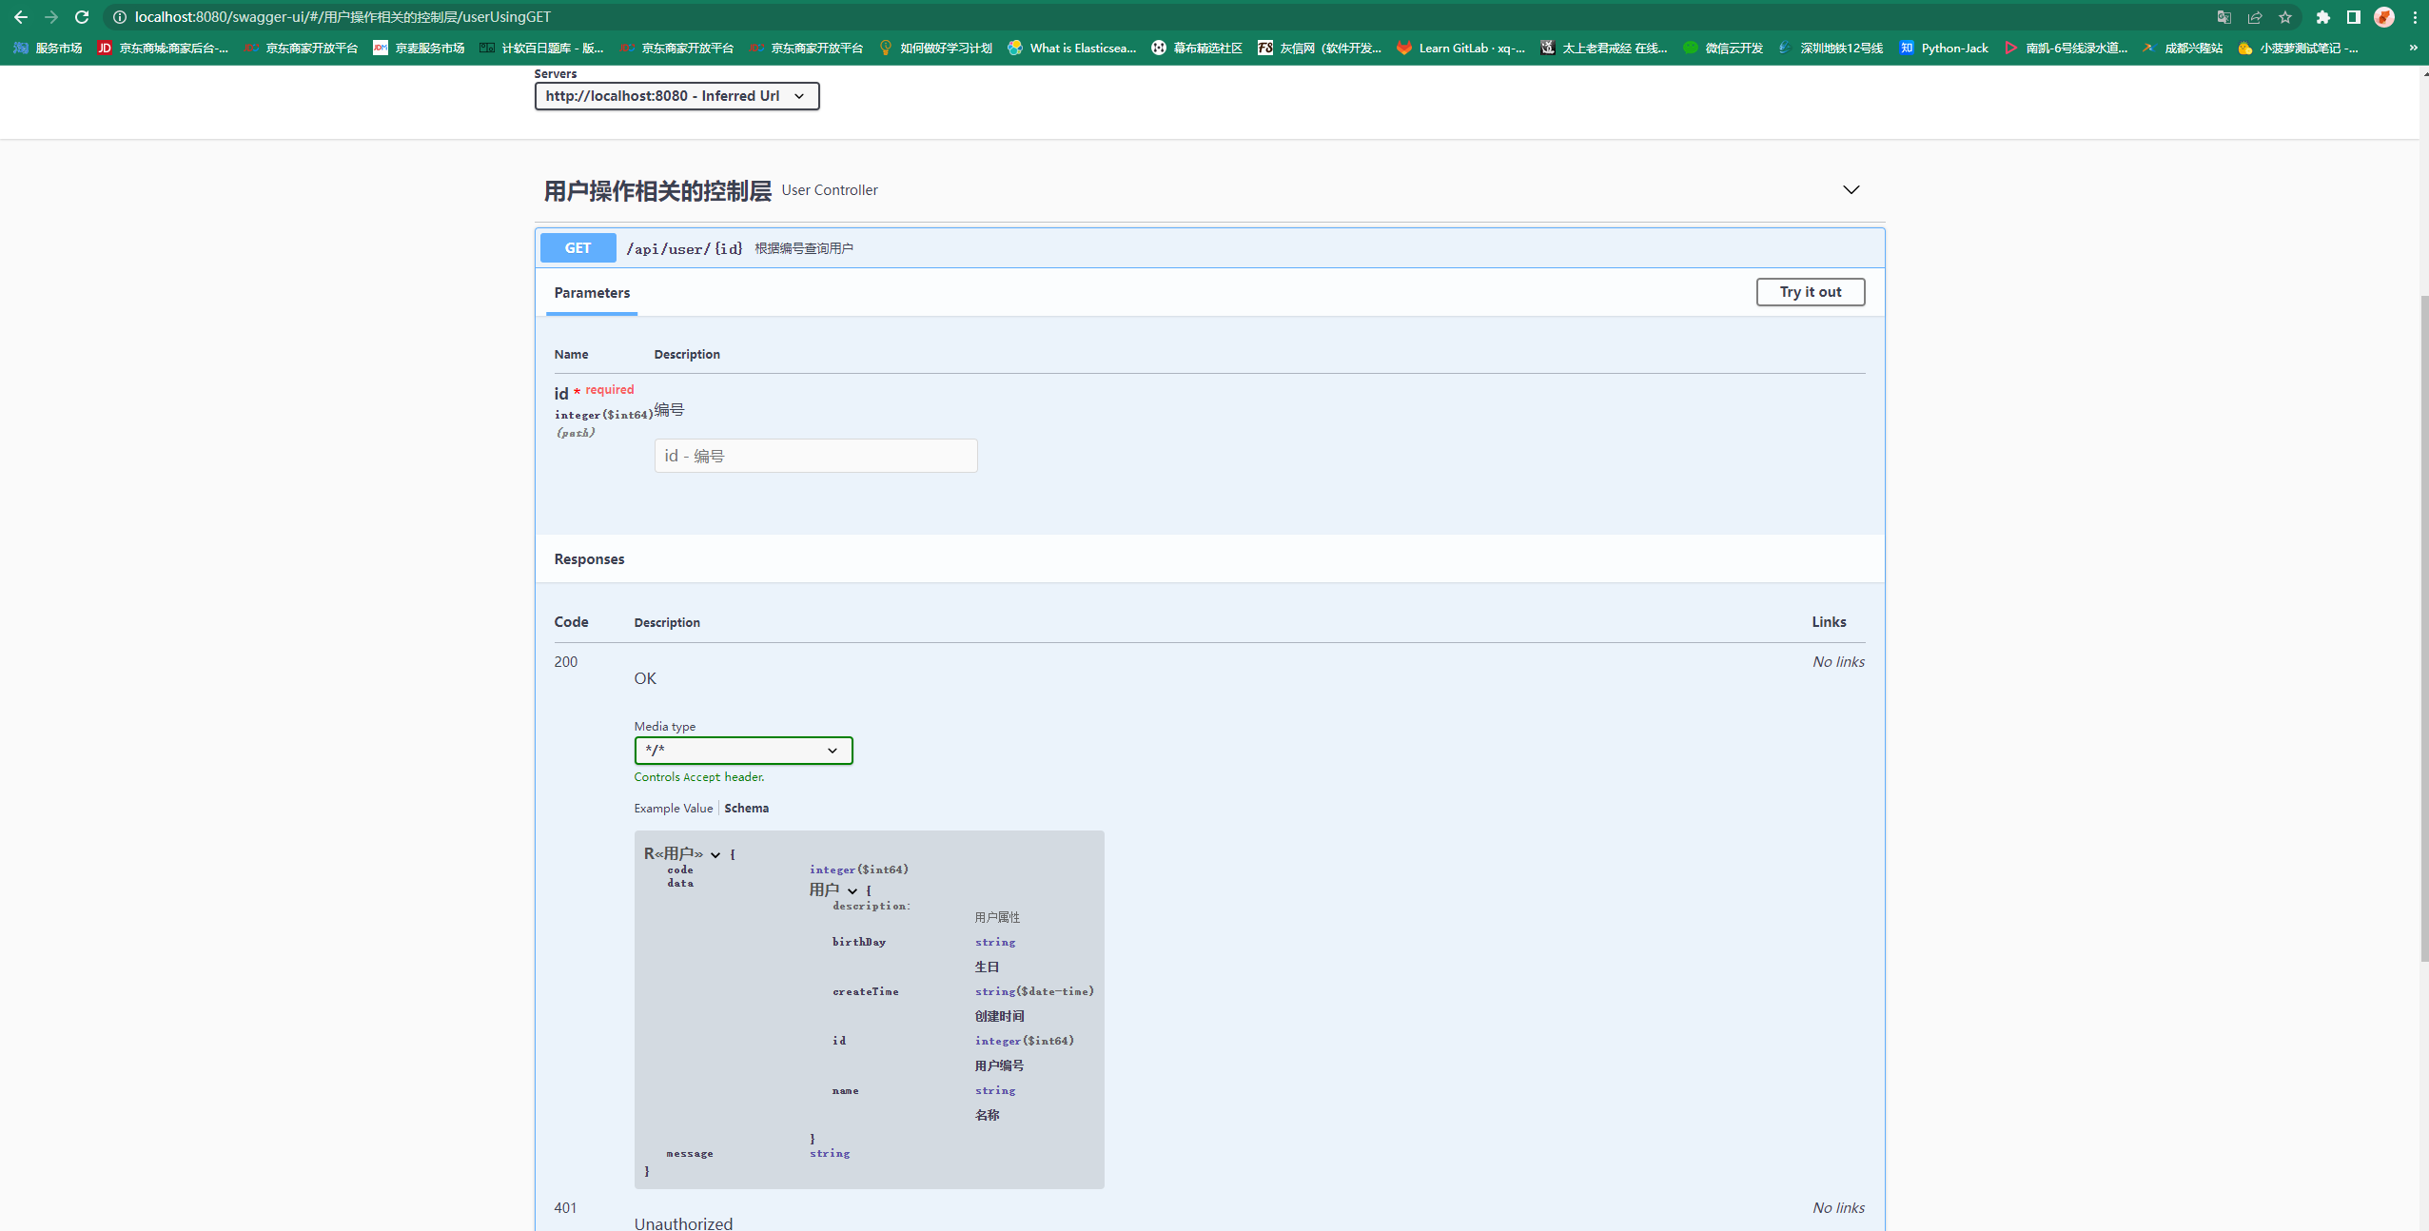Collapse the User Controller section chevron
Image resolution: width=2429 pixels, height=1231 pixels.
click(1851, 190)
